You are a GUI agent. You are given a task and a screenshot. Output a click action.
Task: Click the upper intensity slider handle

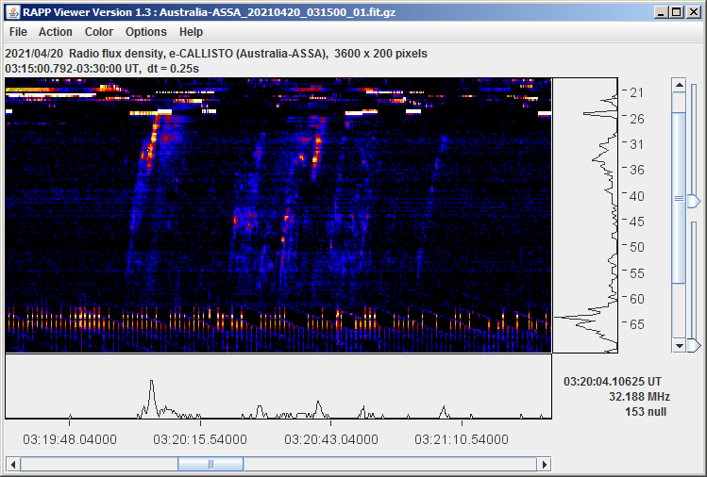694,201
